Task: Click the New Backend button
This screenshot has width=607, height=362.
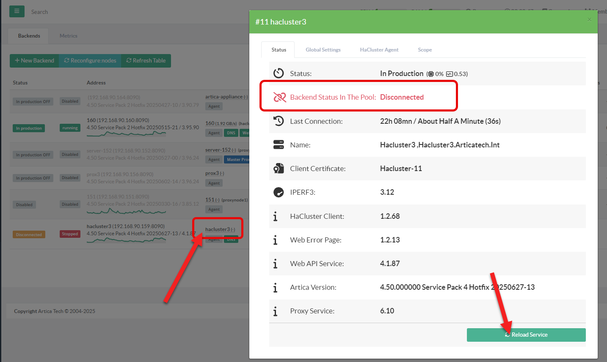Action: (x=35, y=61)
